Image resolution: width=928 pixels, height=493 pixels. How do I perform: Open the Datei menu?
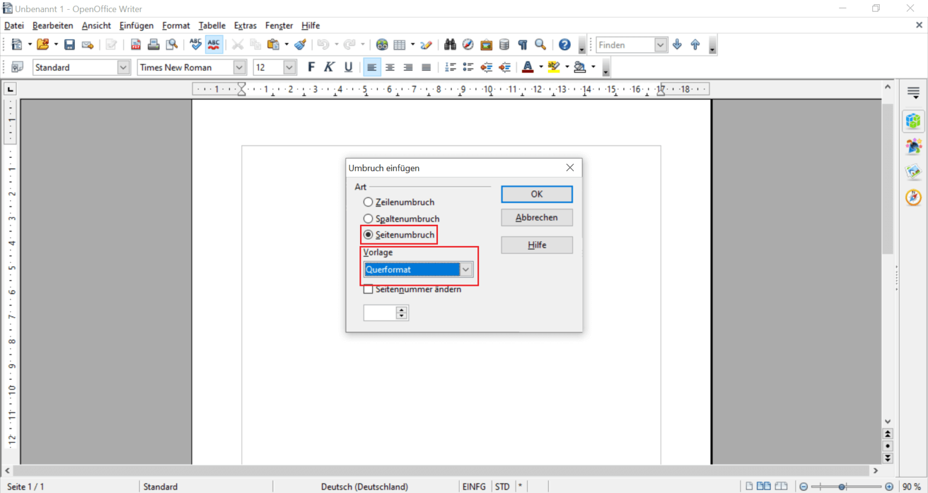coord(14,25)
